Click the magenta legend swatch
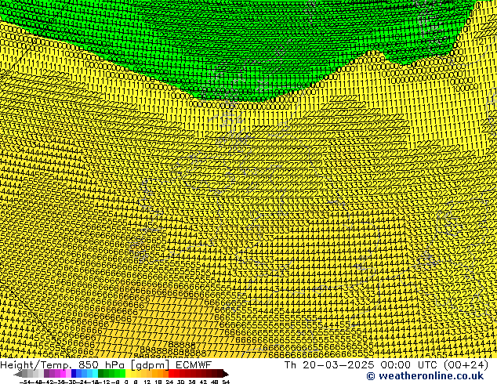 pos(63,374)
